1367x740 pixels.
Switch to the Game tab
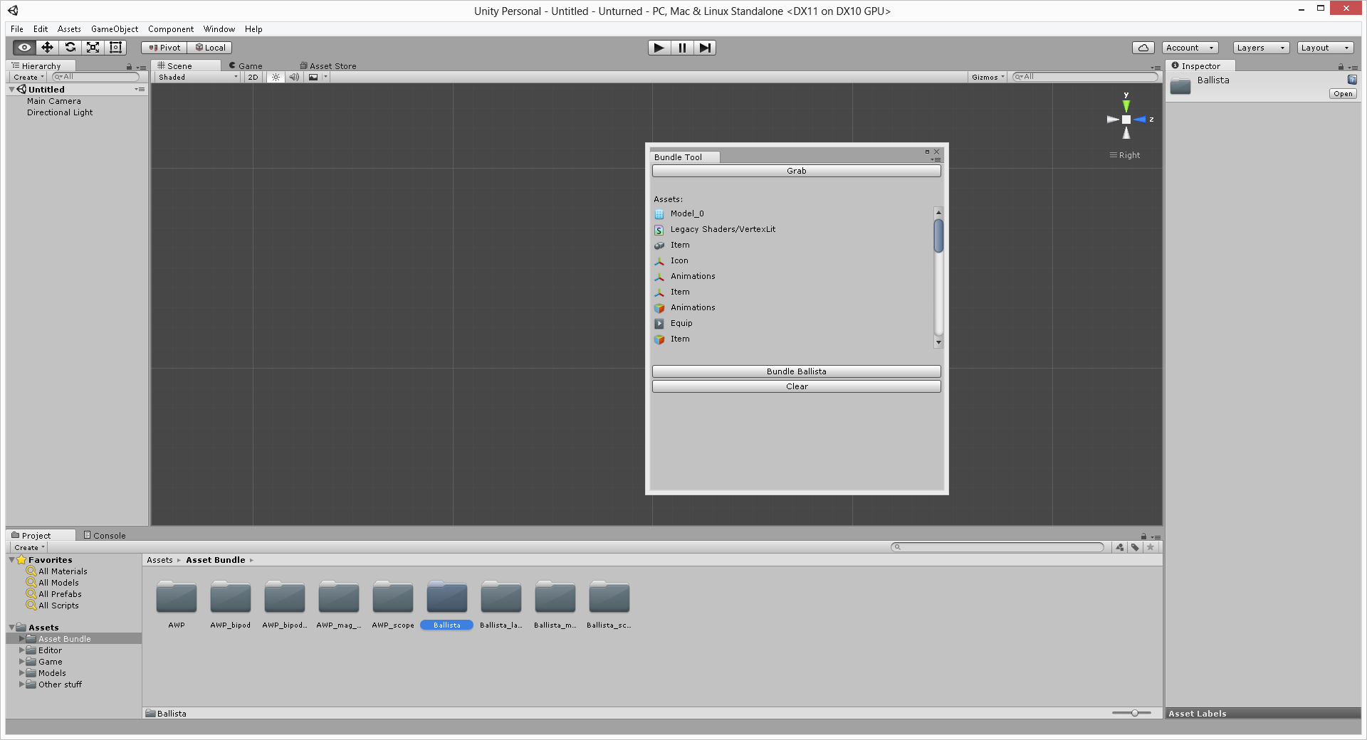(246, 66)
